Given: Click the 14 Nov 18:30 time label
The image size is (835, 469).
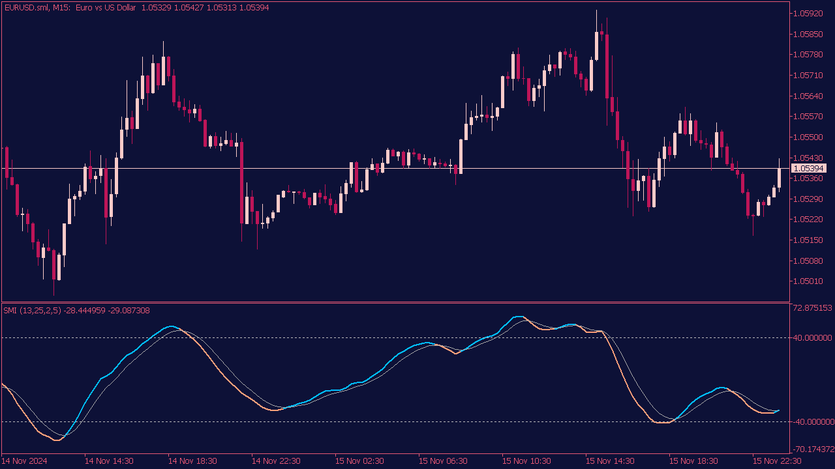Looking at the screenshot, I should 192,461.
